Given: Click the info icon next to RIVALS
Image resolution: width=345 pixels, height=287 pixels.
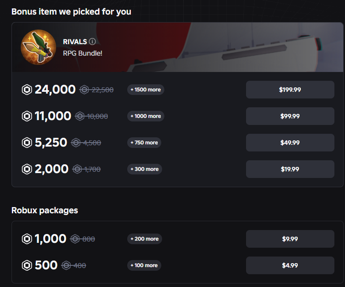Looking at the screenshot, I should 92,42.
